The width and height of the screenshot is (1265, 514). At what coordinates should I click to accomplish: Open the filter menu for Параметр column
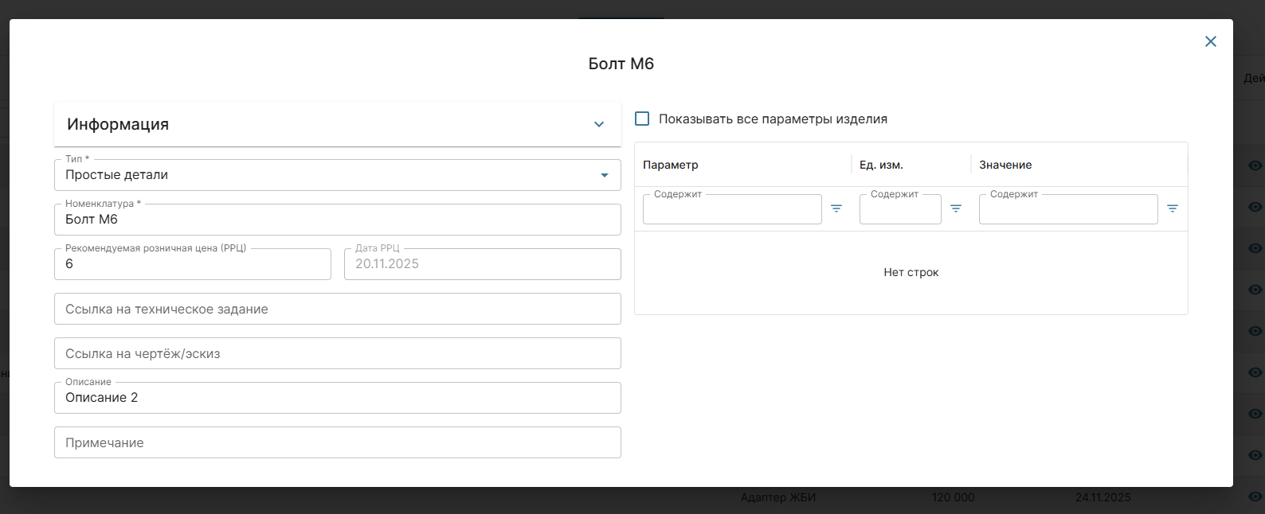(x=836, y=208)
